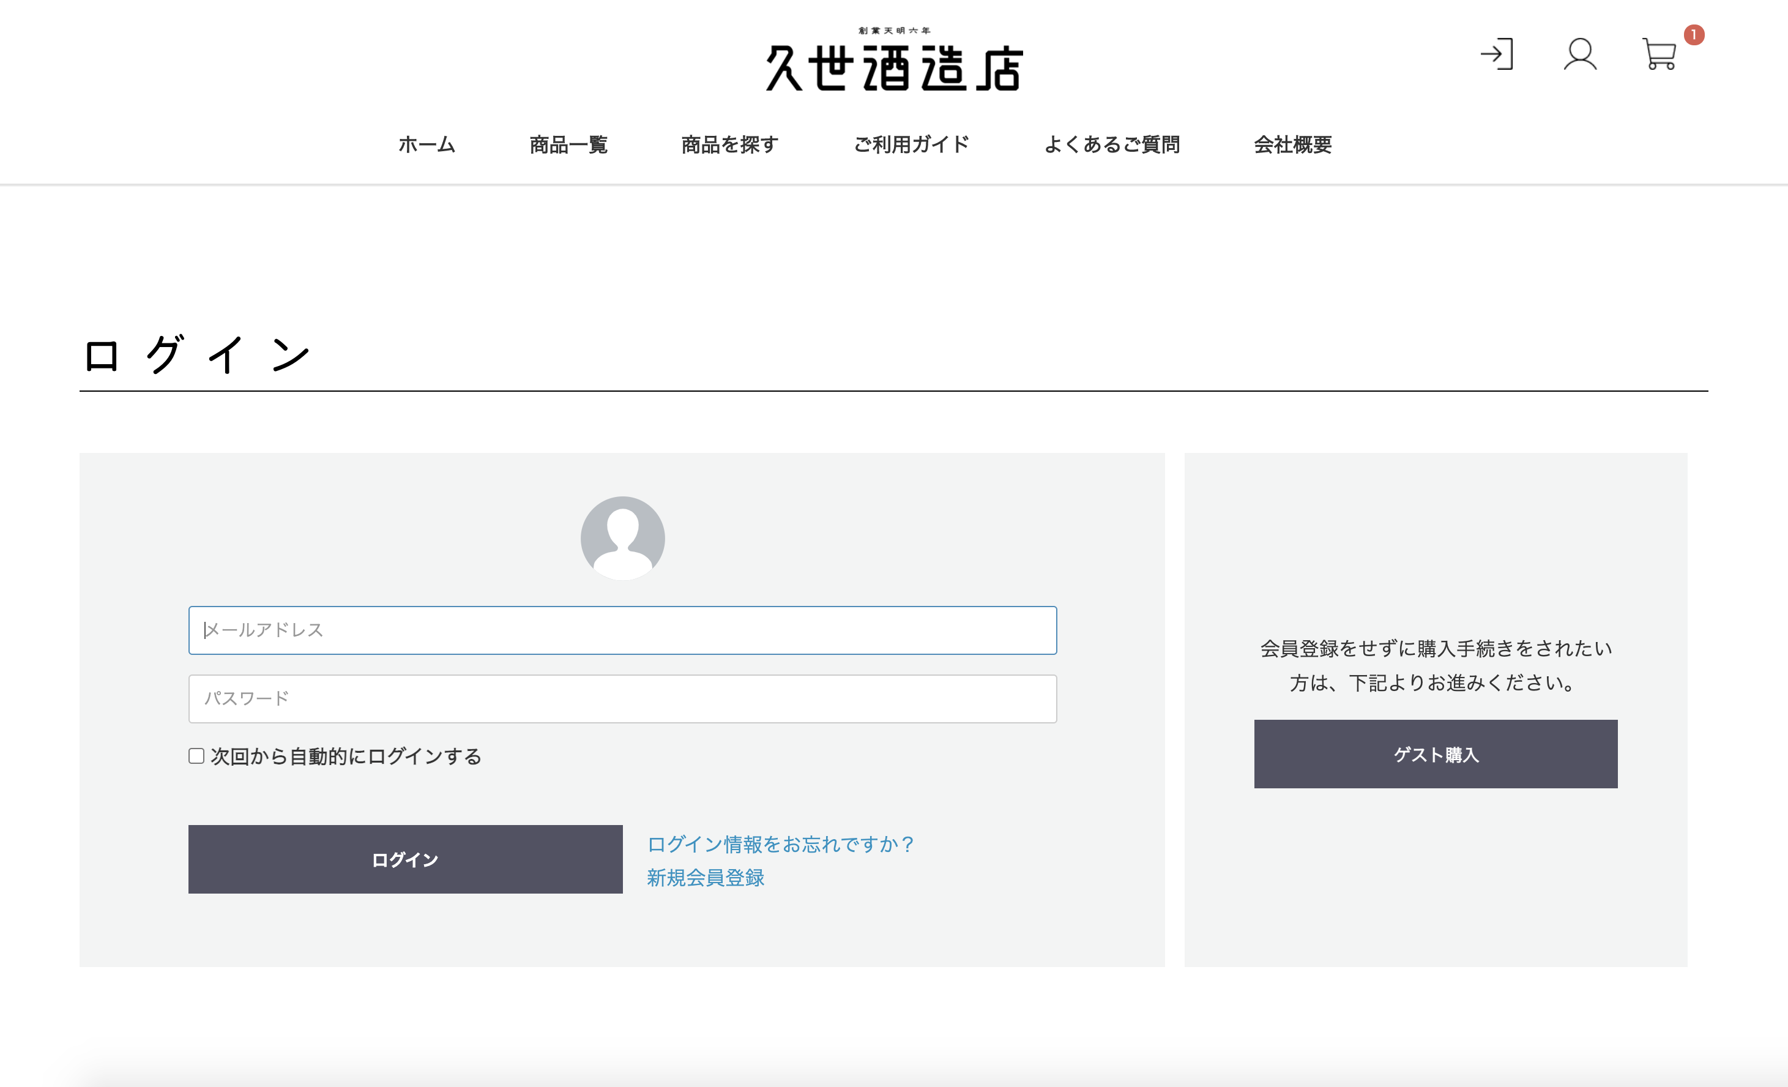1788x1087 pixels.
Task: Click the 久世酒造店 logo
Action: [x=894, y=59]
